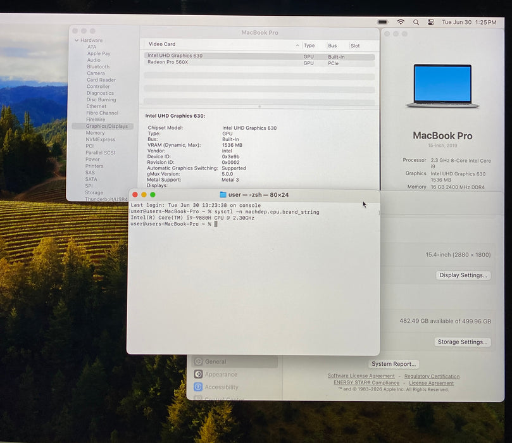Click the Accessibility icon in Settings sidebar
512x443 pixels.
click(198, 387)
